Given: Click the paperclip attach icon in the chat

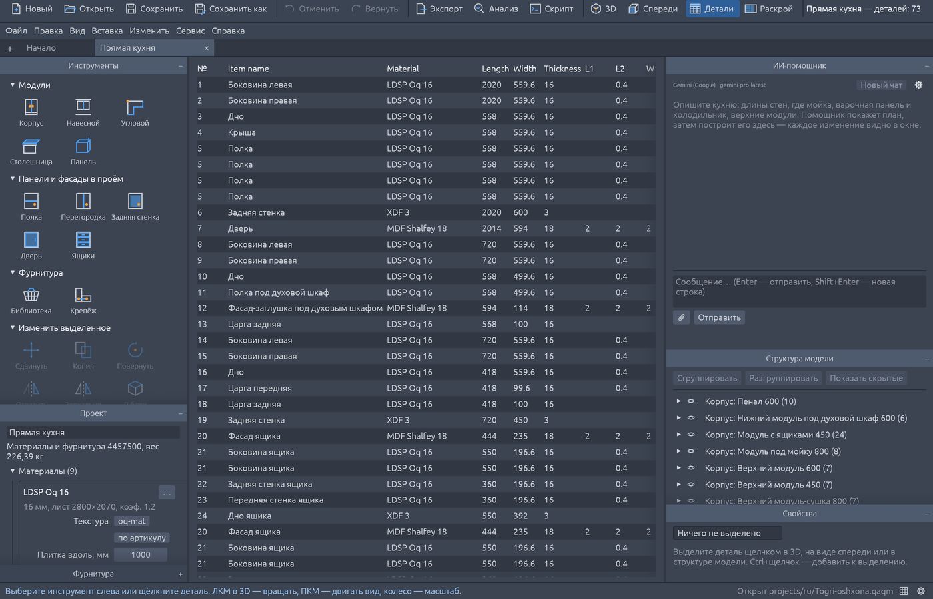Looking at the screenshot, I should [x=682, y=317].
